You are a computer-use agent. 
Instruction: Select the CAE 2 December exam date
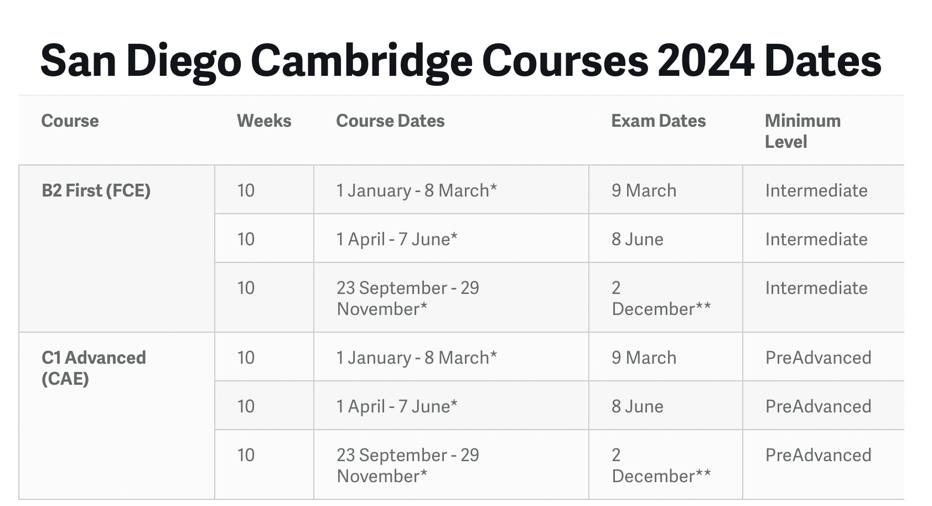click(661, 466)
